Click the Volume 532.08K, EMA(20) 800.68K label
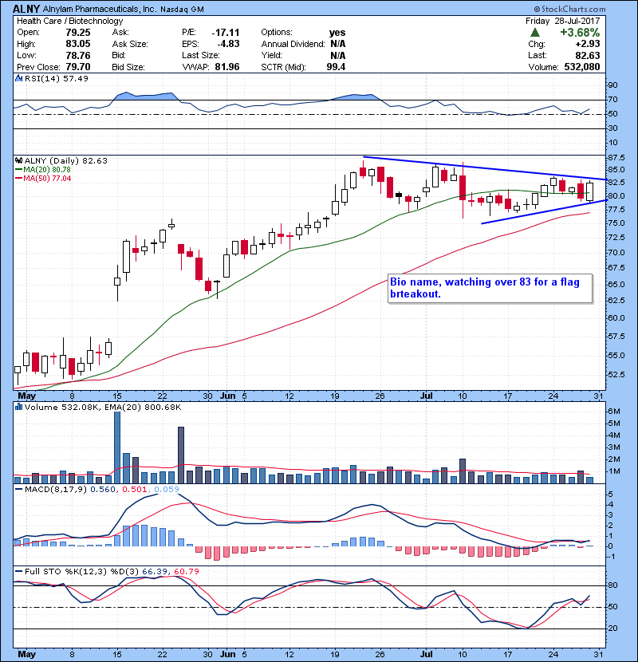 coord(103,407)
